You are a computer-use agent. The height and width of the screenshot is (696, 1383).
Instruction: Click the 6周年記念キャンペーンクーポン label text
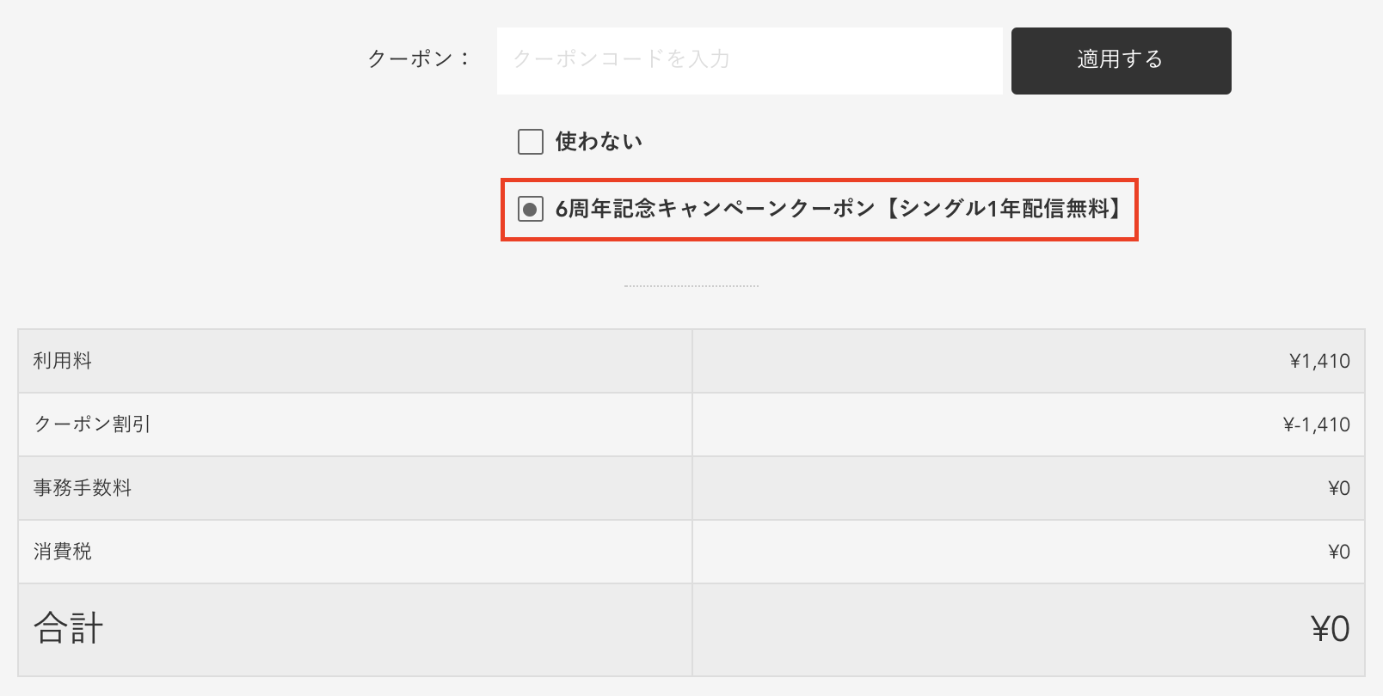(x=715, y=209)
